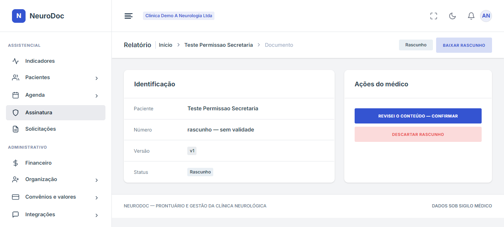Expand the Agenda submenu chevron
The height and width of the screenshot is (227, 504).
97,96
